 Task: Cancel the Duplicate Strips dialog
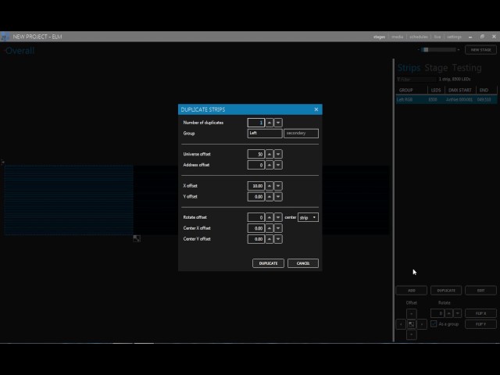(x=303, y=263)
